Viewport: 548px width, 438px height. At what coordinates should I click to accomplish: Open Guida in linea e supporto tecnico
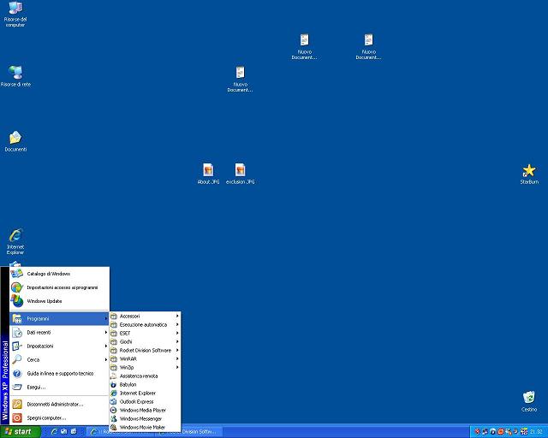(x=59, y=373)
